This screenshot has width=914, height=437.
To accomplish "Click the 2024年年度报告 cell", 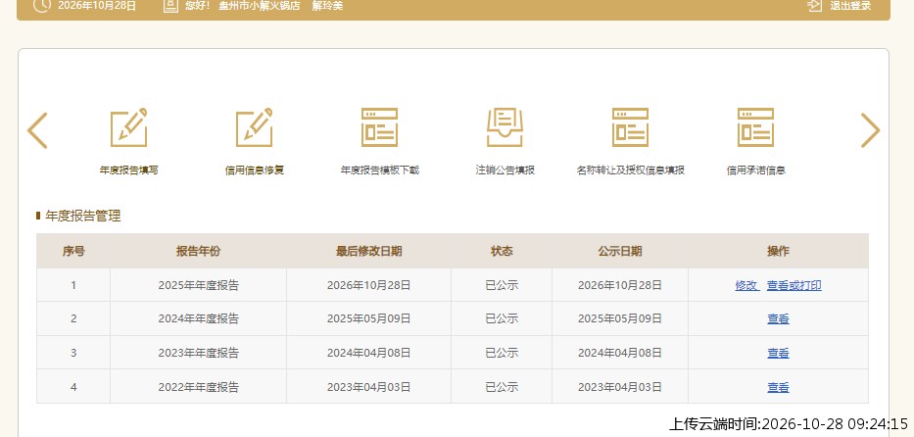I will coord(198,319).
